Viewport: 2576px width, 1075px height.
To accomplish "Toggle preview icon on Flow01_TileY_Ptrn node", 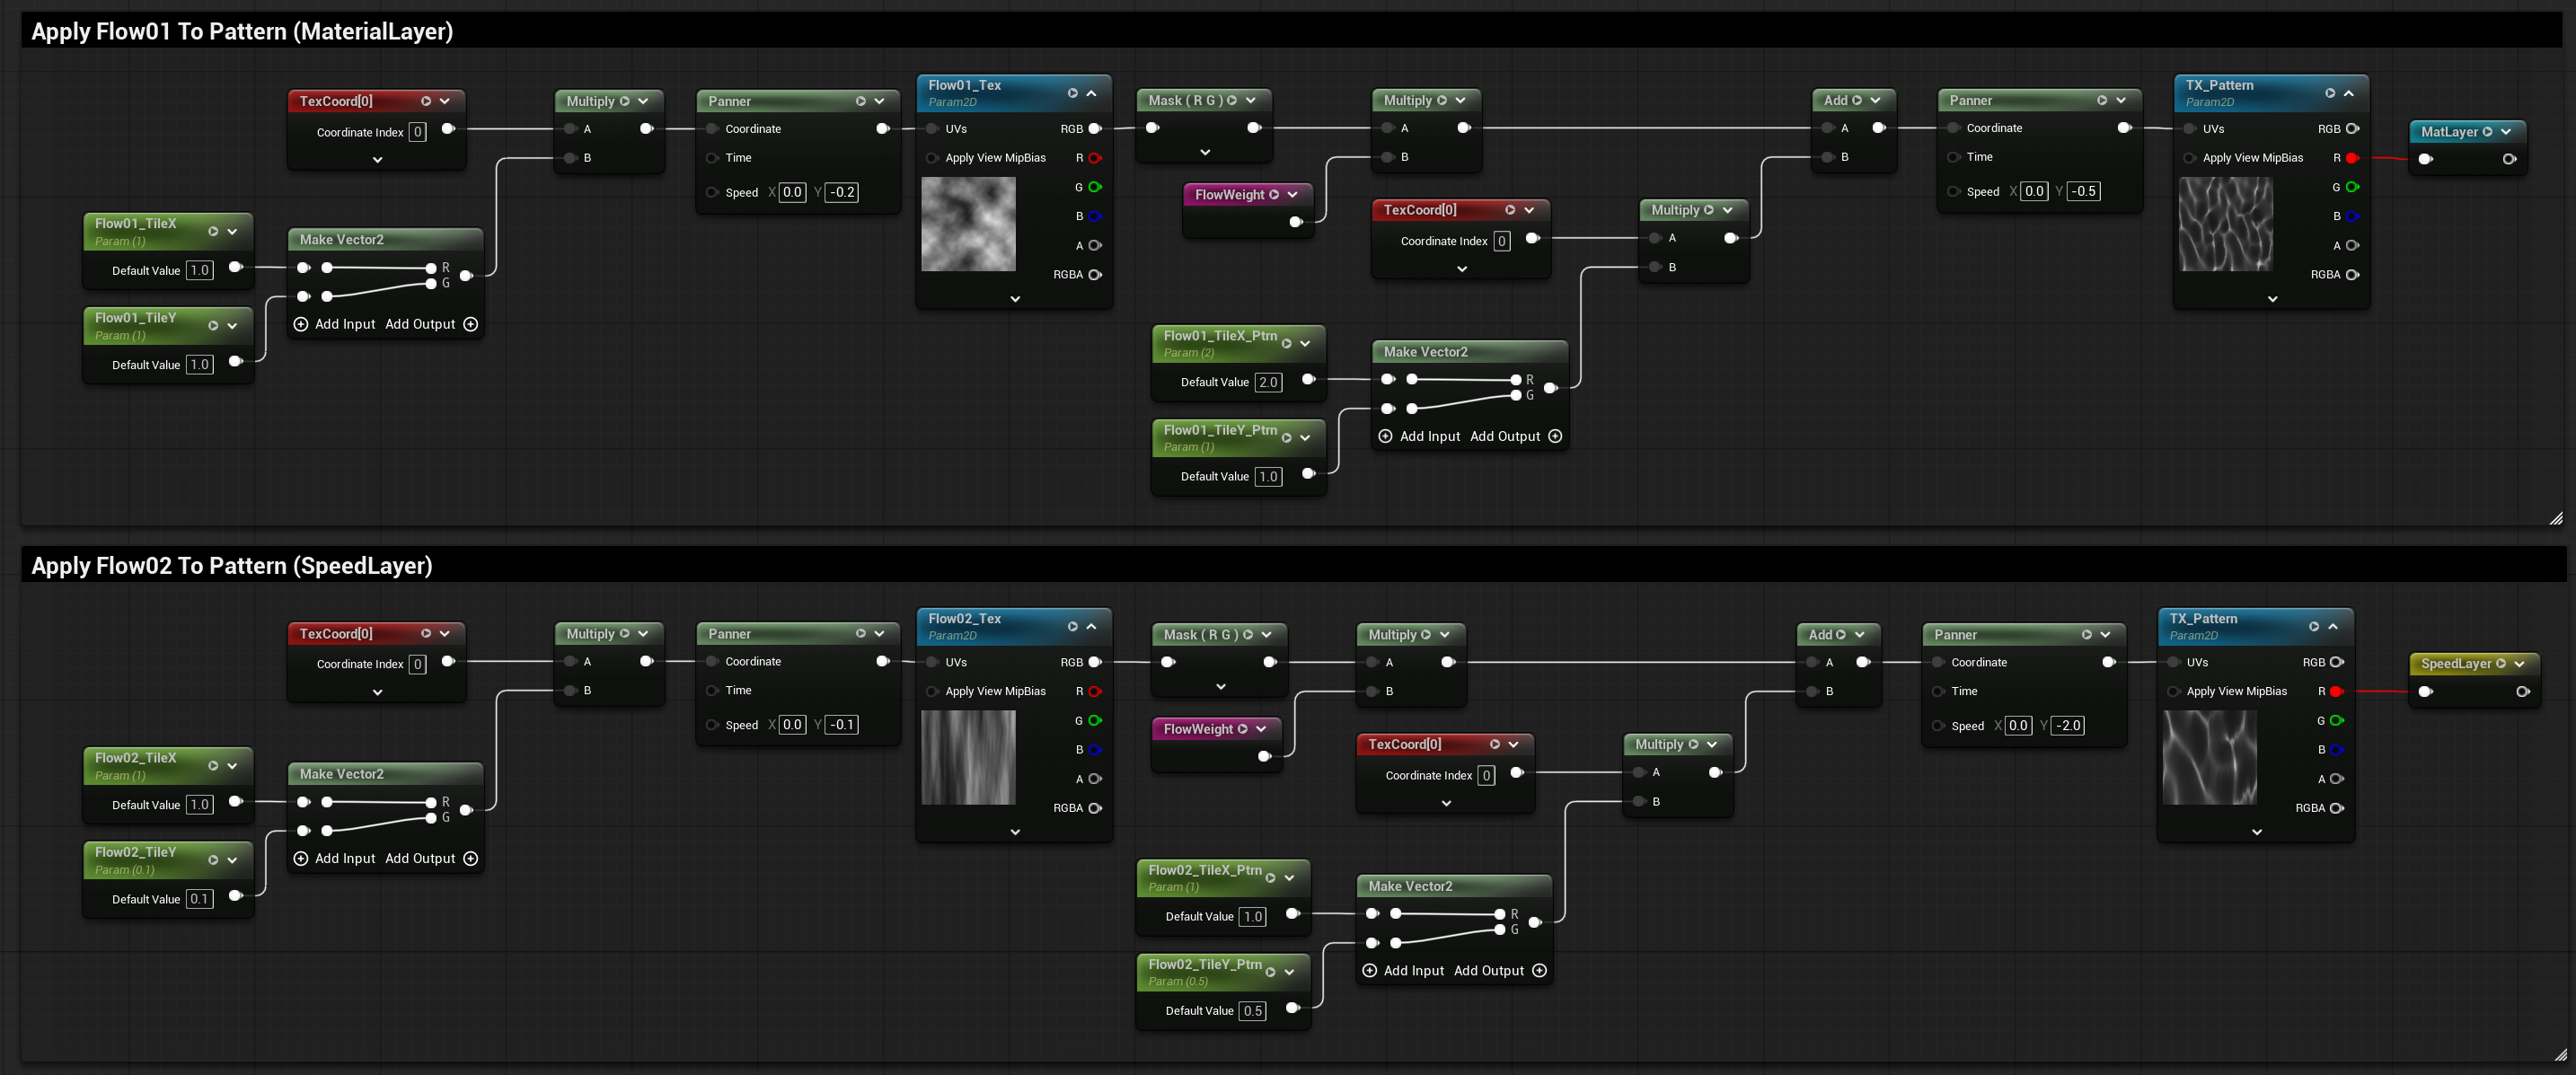I will (x=1287, y=438).
